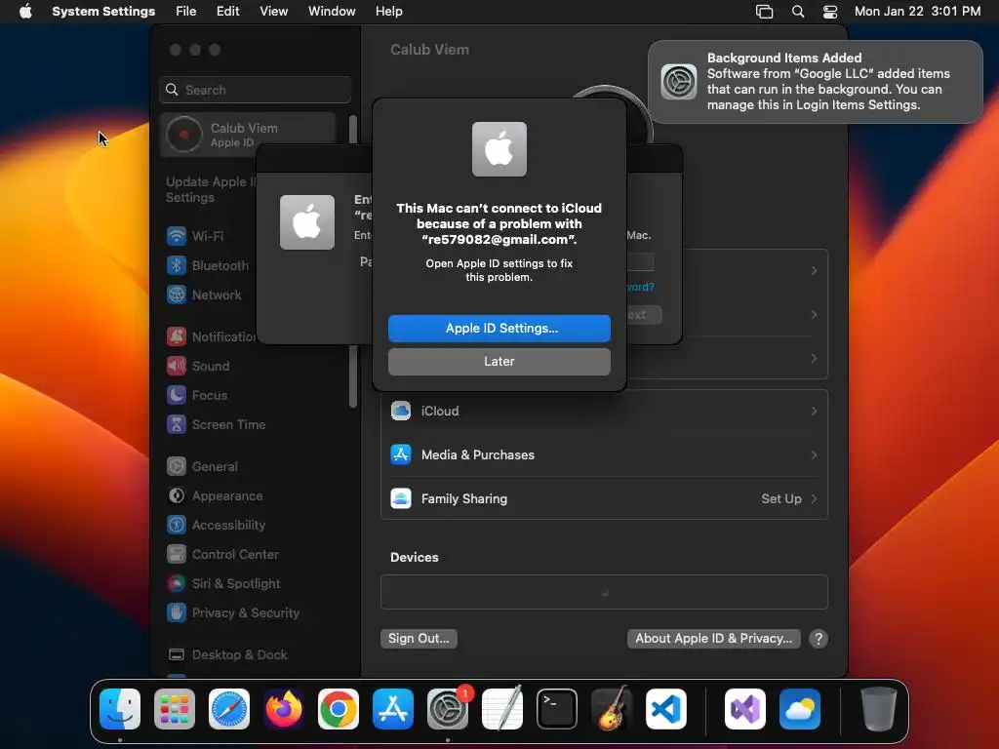The height and width of the screenshot is (749, 999).
Task: Click the Background Items Added notification
Action: click(816, 82)
